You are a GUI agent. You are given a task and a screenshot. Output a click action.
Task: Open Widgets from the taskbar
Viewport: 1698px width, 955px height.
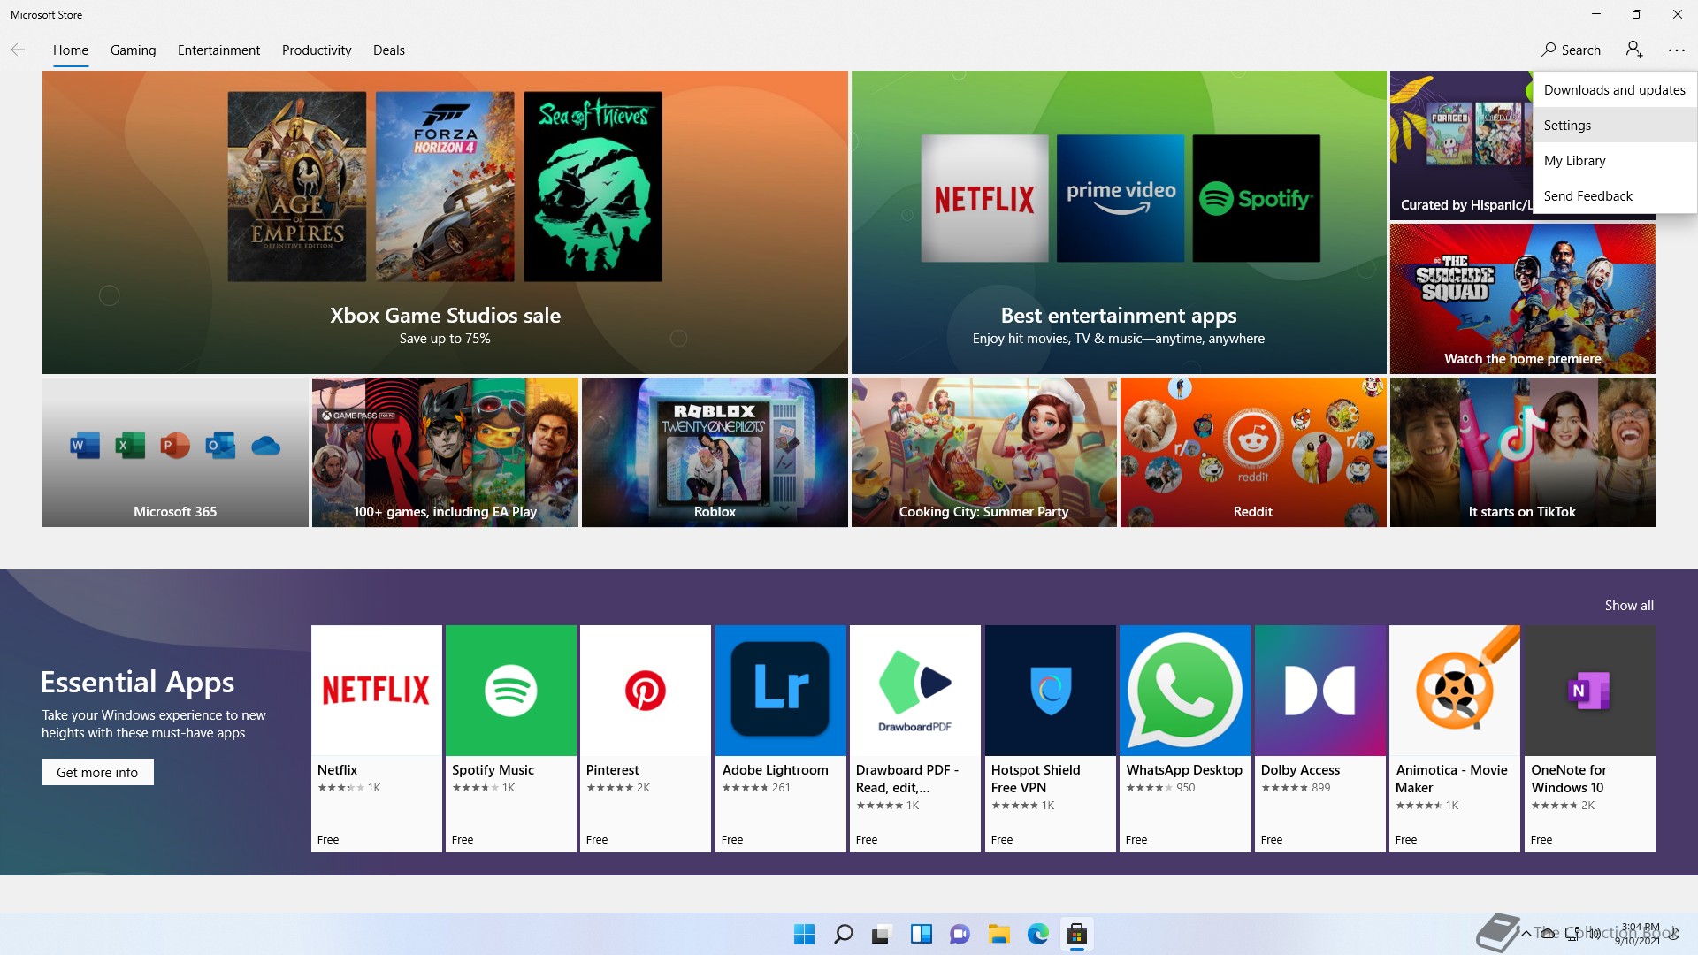(921, 934)
